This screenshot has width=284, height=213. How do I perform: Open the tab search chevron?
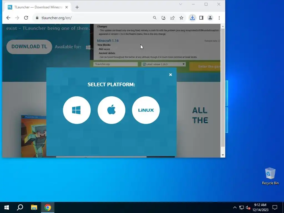click(180, 4)
